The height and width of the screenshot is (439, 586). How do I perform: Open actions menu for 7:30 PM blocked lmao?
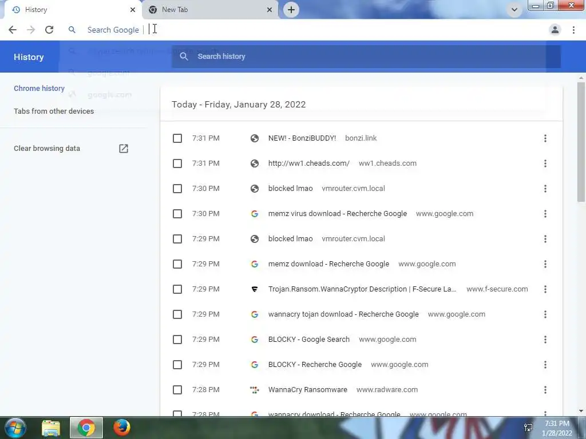click(x=545, y=189)
